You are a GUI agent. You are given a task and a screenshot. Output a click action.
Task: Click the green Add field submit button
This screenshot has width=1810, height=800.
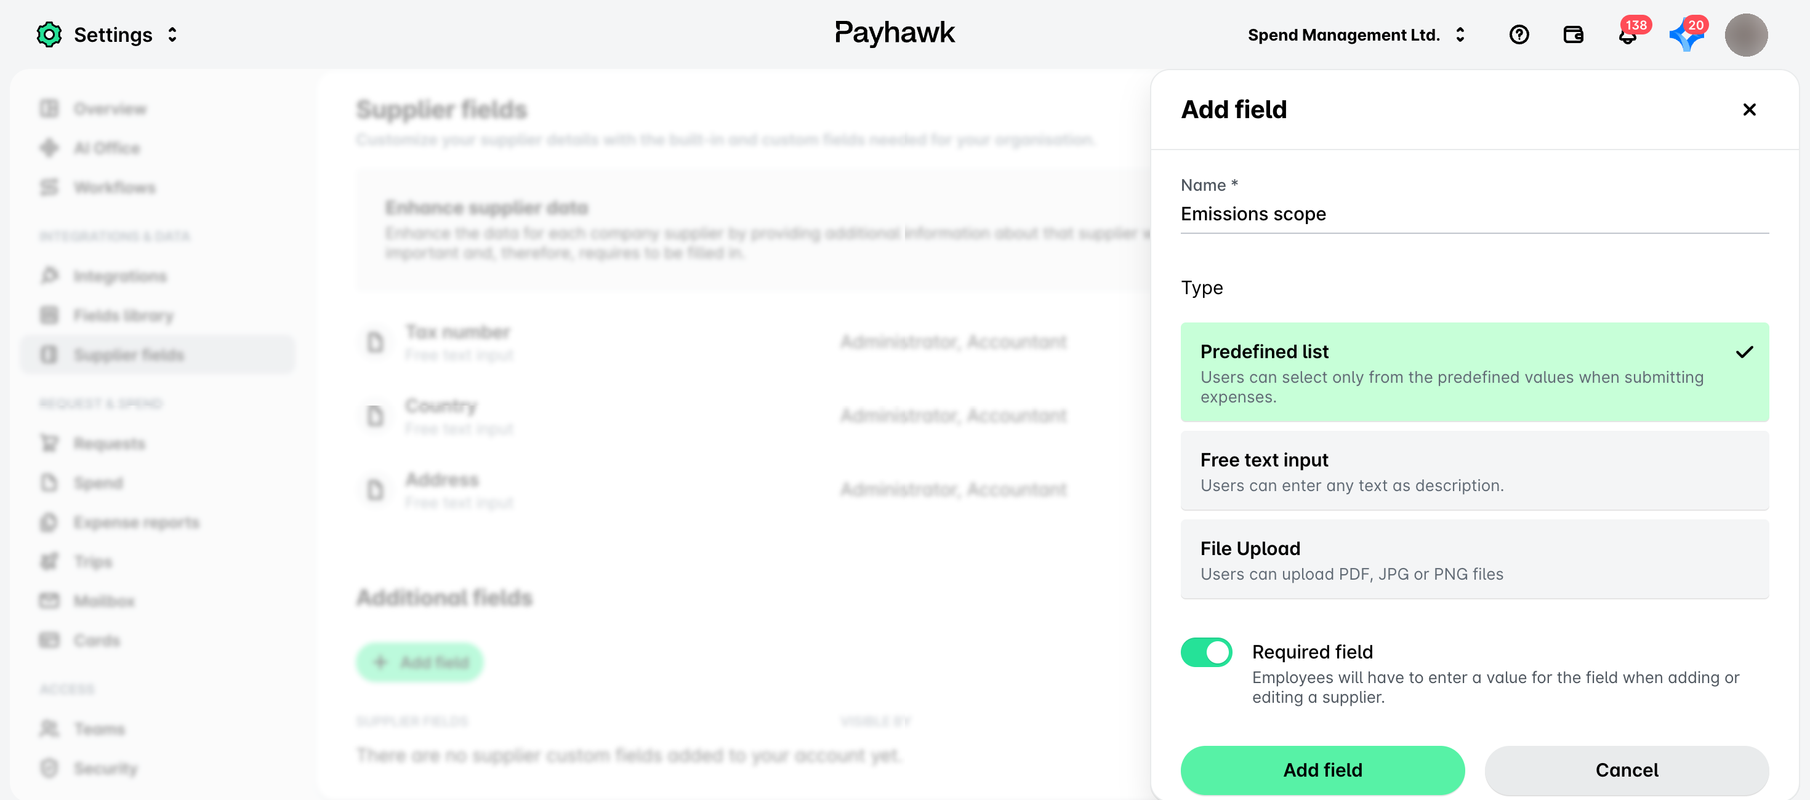point(1322,770)
